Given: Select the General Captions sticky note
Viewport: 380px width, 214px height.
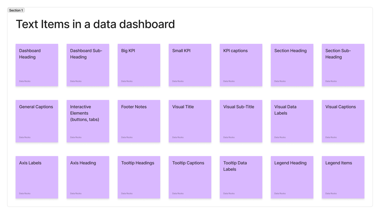Looking at the screenshot, I should click(37, 121).
